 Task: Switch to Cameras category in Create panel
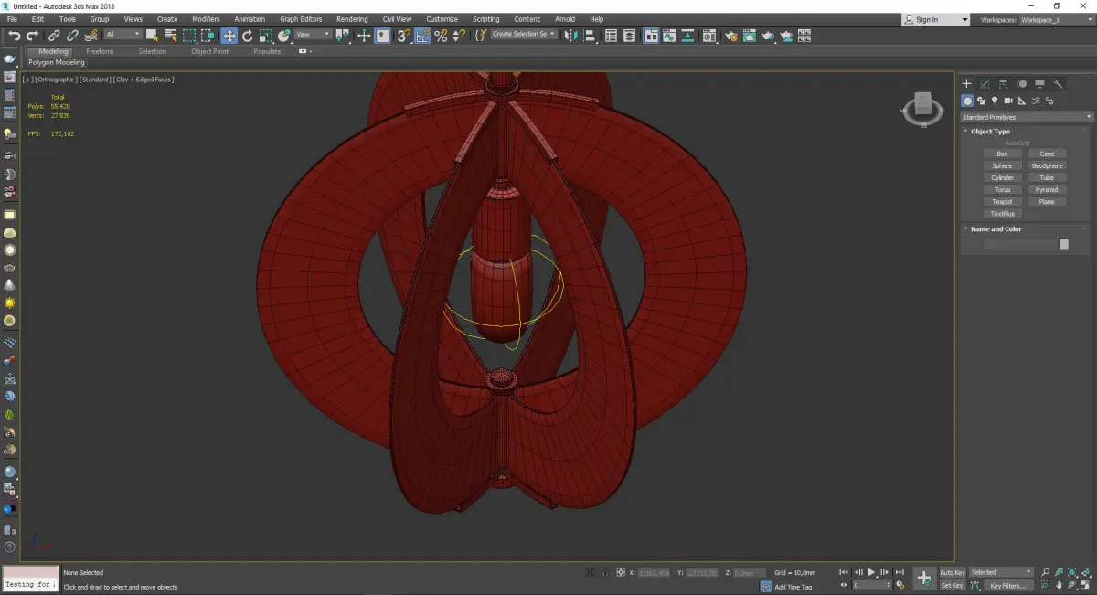click(1007, 101)
